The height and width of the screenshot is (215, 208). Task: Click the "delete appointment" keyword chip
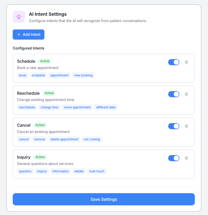(x=64, y=139)
